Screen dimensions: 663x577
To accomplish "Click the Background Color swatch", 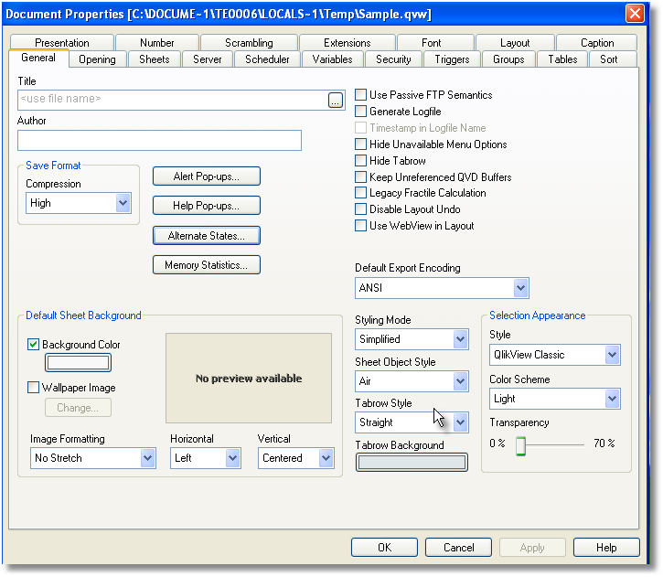I will [78, 363].
